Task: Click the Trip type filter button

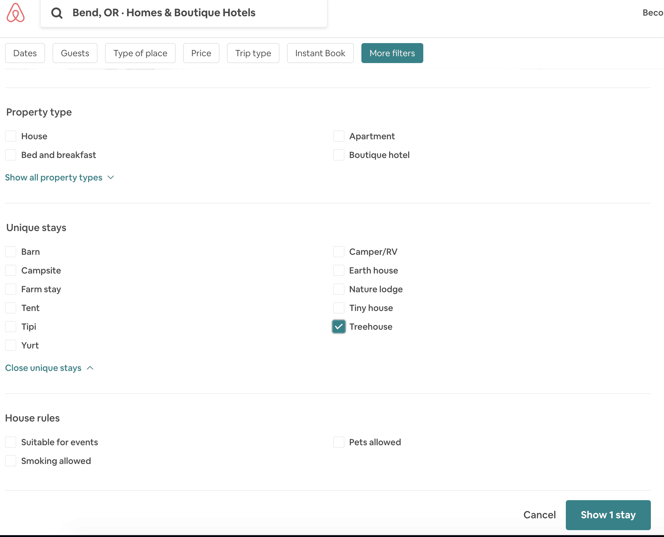Action: click(253, 53)
